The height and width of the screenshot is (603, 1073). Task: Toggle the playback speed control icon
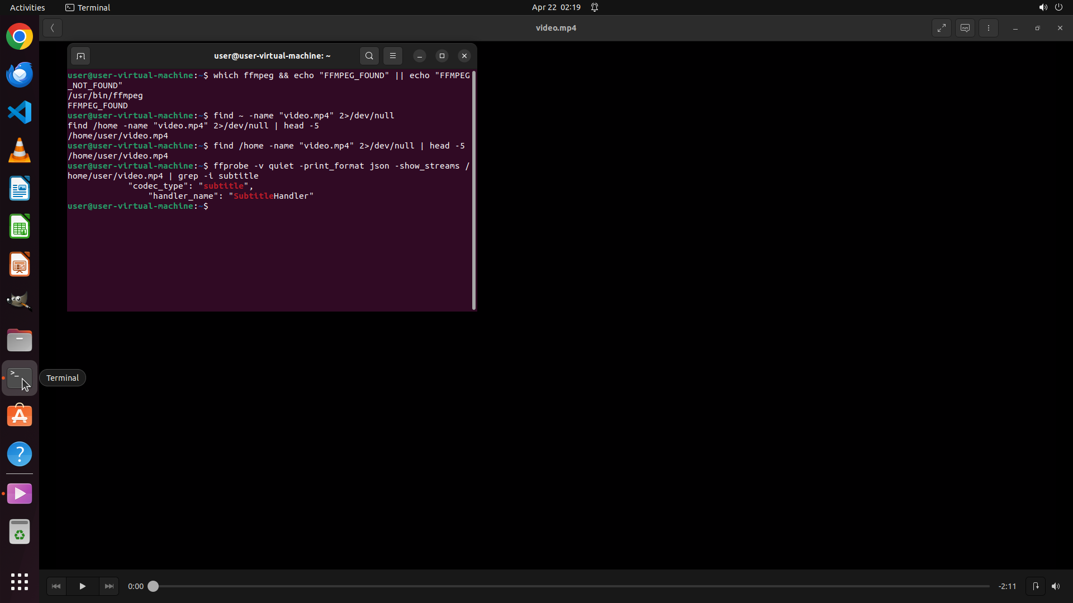(x=1036, y=586)
